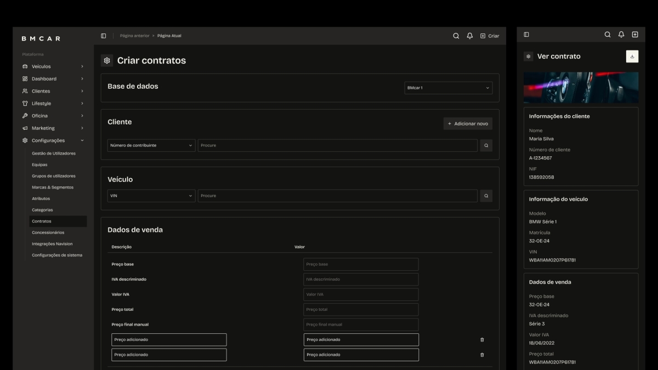Click the search icon in main header
Screen dimensions: 658x370
[x=456, y=36]
